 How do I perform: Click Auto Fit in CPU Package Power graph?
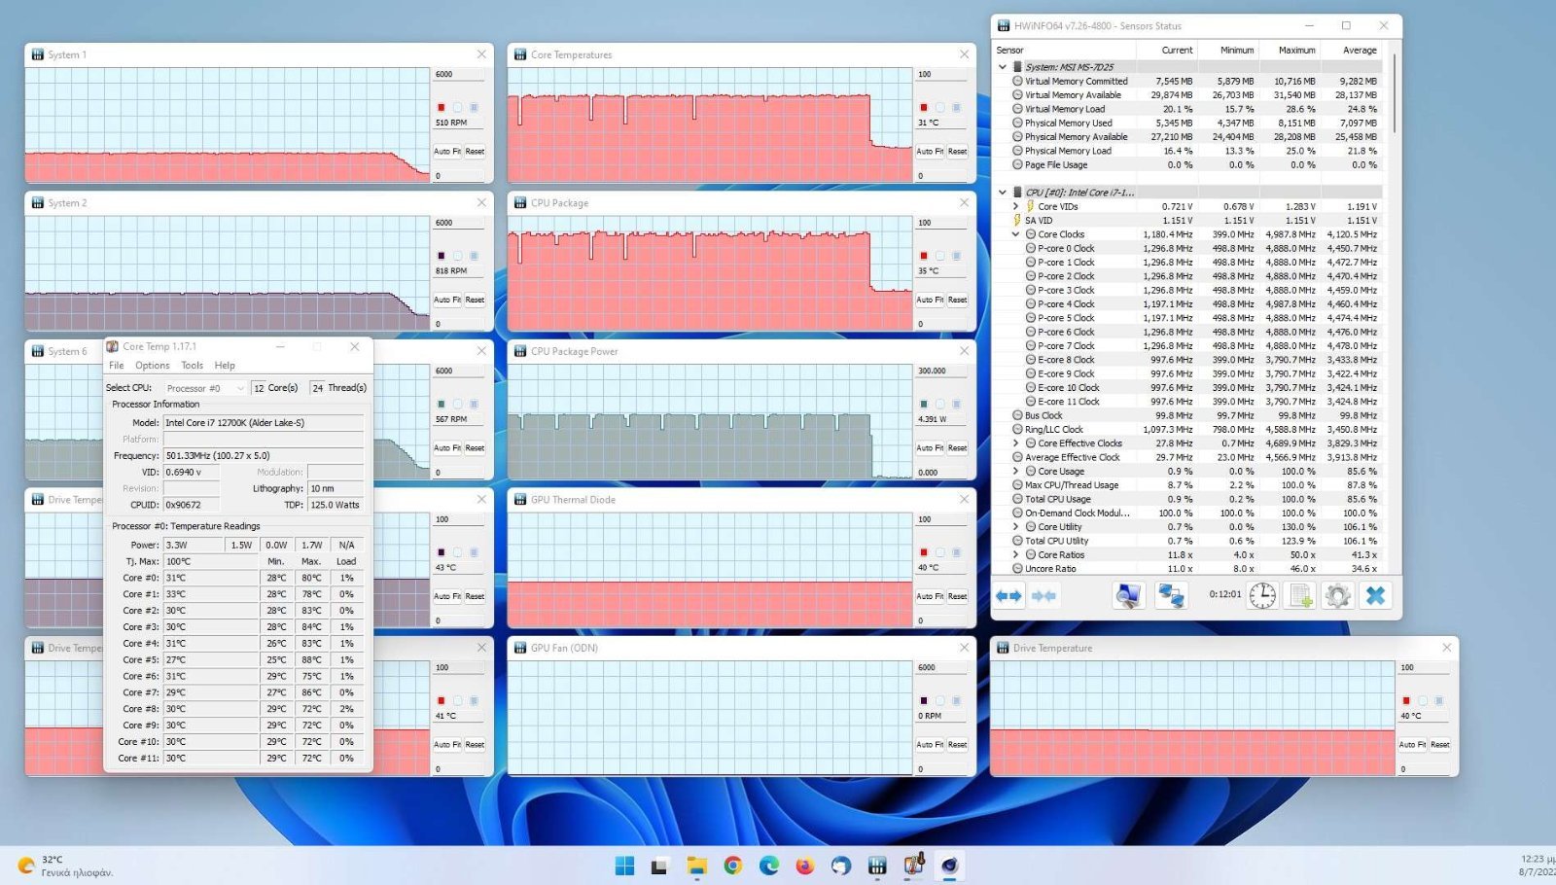(x=930, y=448)
